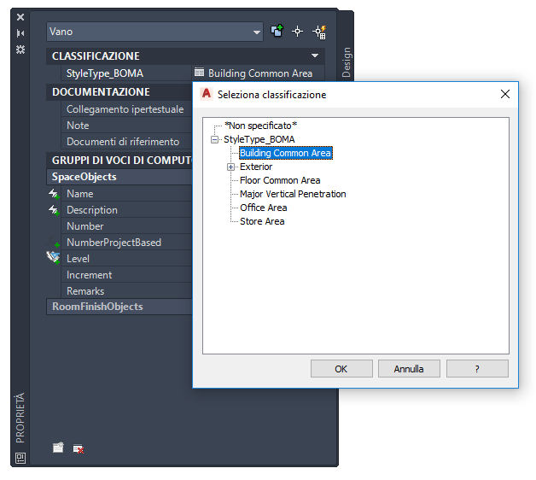Confirm the classification with OK
Image resolution: width=536 pixels, height=480 pixels.
[341, 368]
